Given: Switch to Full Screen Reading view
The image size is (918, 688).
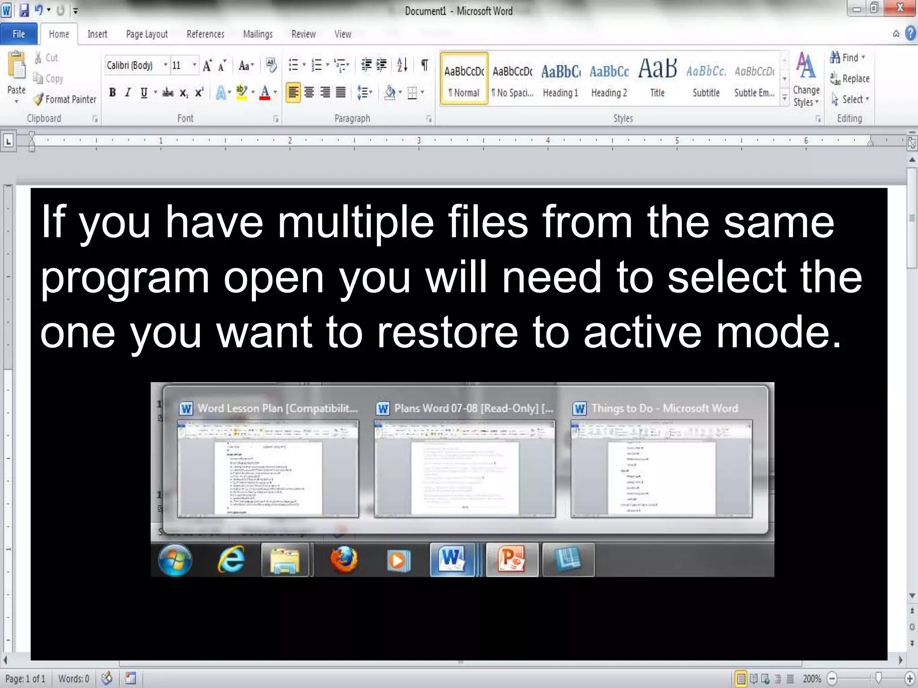Looking at the screenshot, I should click(x=753, y=679).
